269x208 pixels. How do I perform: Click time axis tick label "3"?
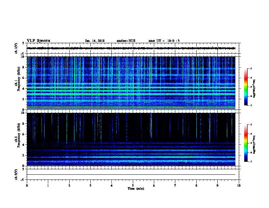pos(90,186)
